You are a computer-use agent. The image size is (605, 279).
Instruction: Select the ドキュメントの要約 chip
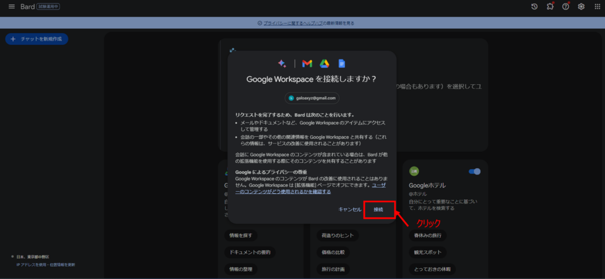tap(250, 252)
